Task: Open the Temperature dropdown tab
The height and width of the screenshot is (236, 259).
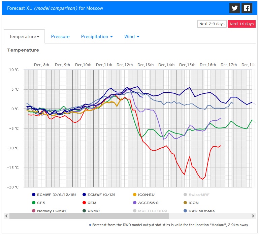Action: [x=24, y=36]
